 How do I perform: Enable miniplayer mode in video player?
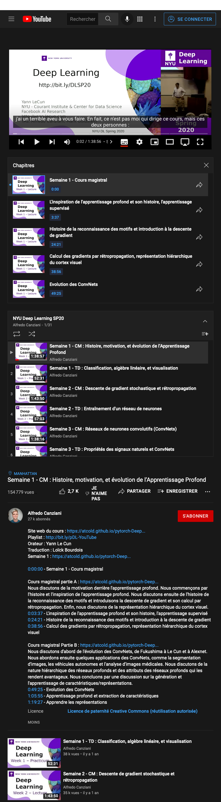click(x=154, y=142)
